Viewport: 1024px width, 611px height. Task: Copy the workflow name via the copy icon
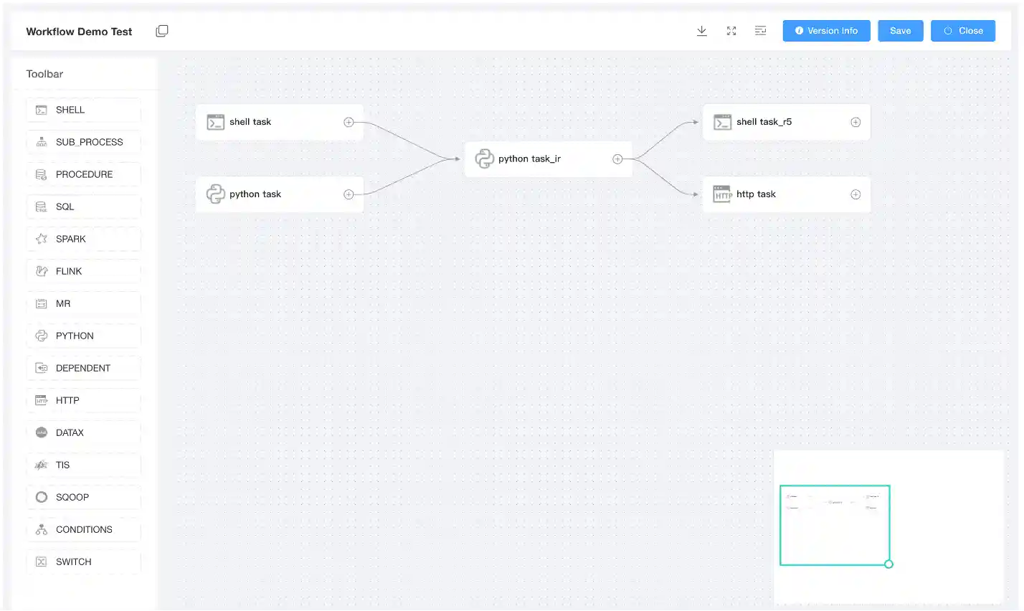[x=162, y=30]
